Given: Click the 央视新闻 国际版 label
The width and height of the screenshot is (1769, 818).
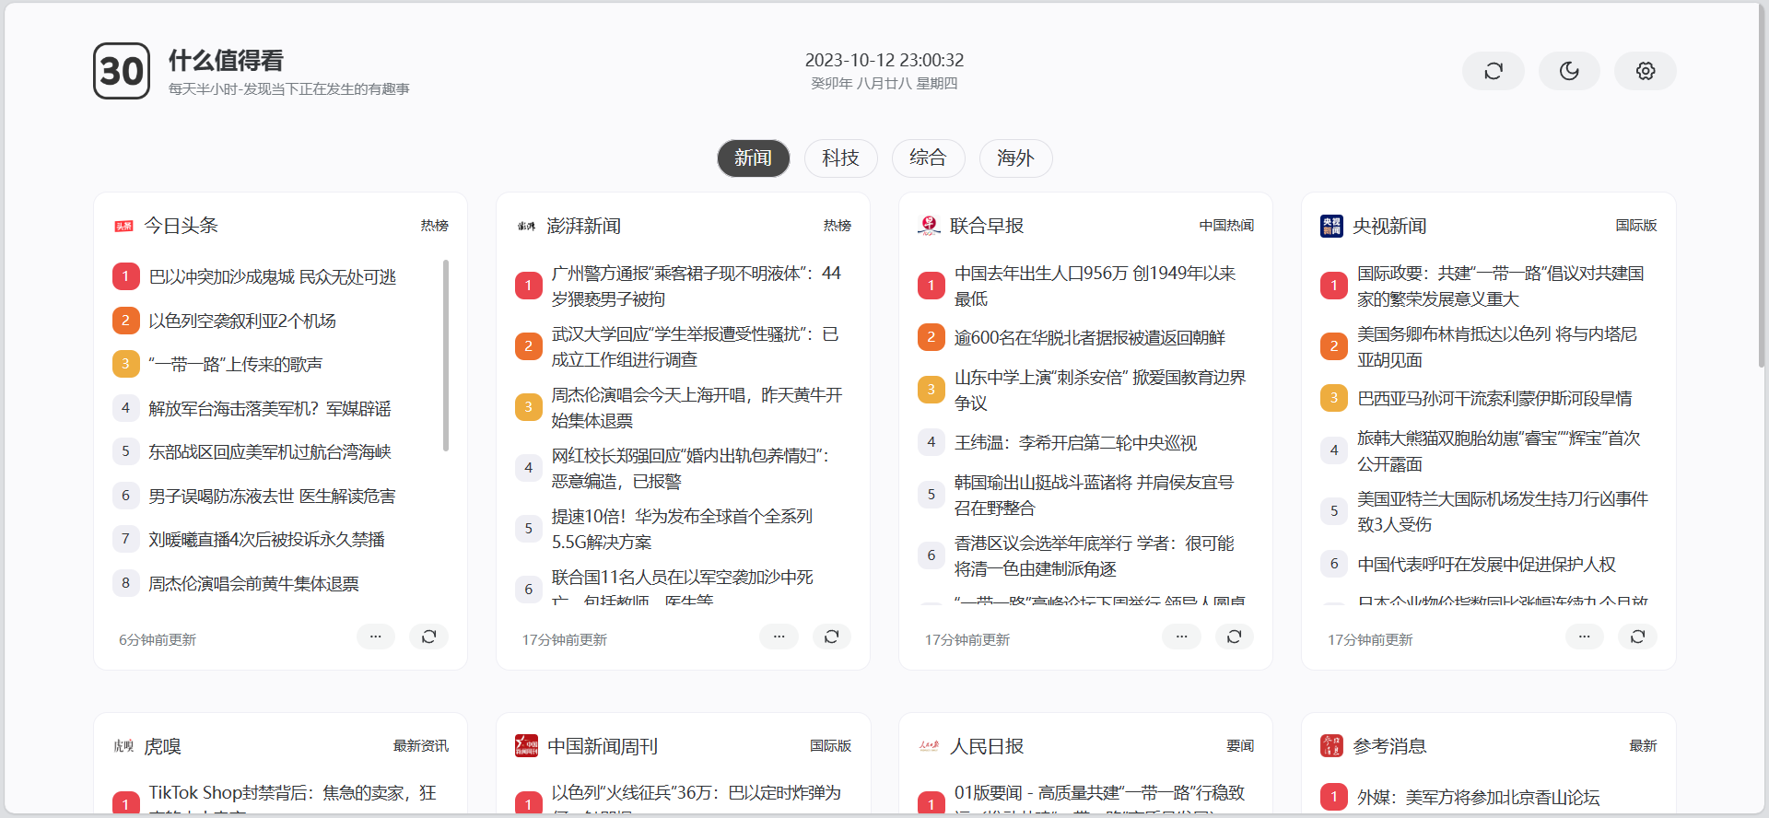Looking at the screenshot, I should click(x=1635, y=226).
